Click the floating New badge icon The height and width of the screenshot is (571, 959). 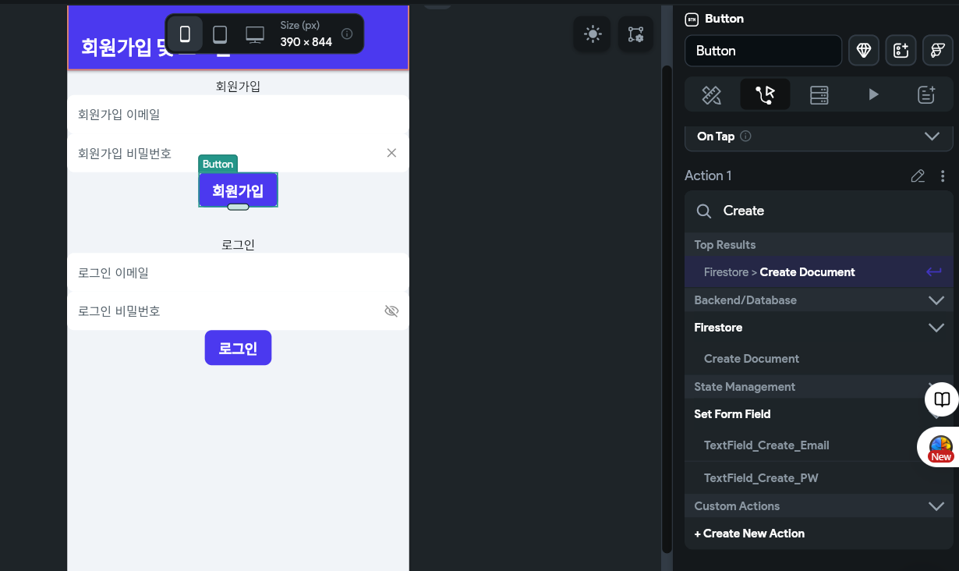pyautogui.click(x=940, y=448)
